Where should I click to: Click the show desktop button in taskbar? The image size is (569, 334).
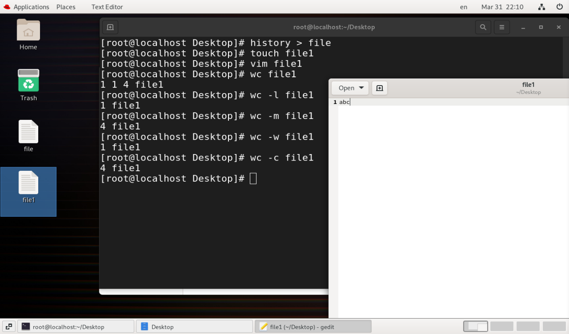[x=8, y=327]
